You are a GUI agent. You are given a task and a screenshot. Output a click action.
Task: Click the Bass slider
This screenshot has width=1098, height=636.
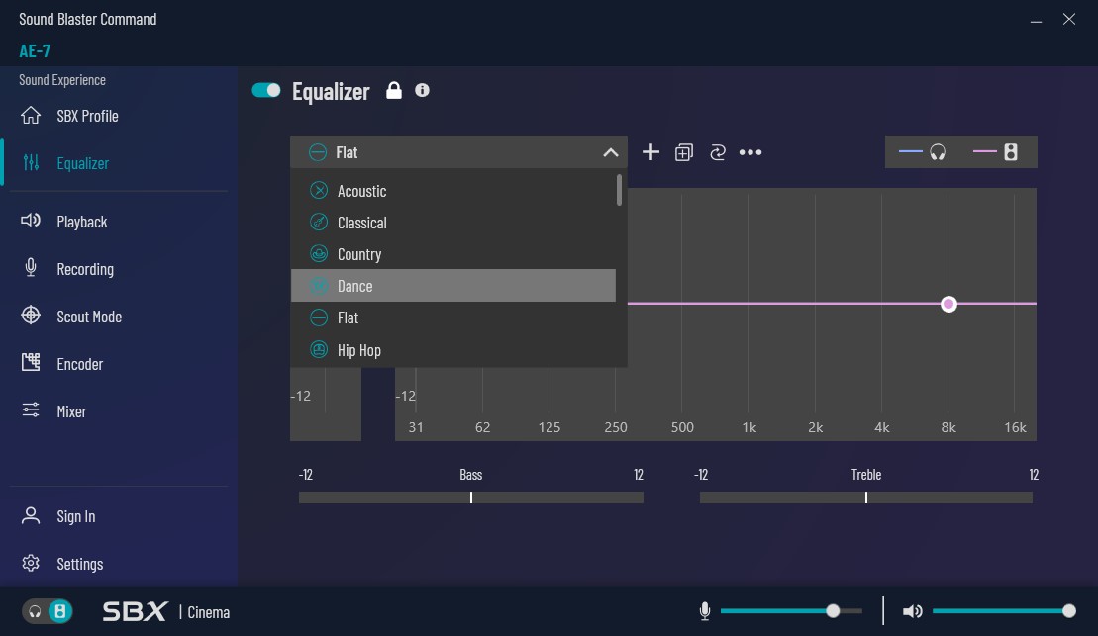470,498
